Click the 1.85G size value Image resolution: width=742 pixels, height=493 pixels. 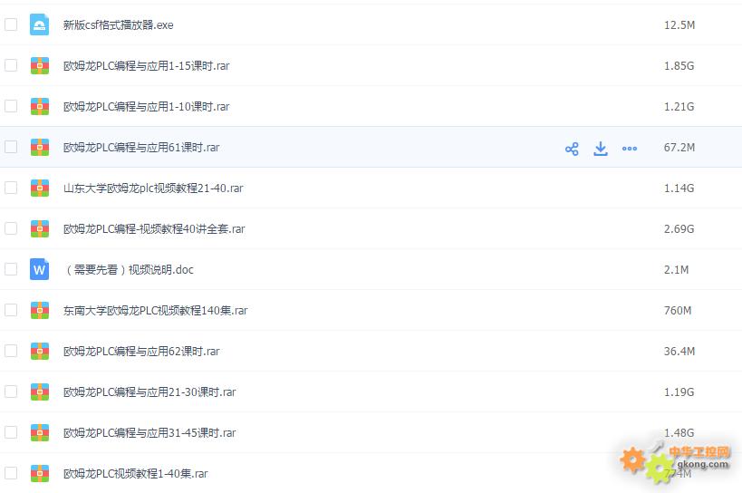679,66
